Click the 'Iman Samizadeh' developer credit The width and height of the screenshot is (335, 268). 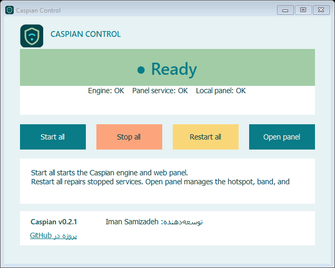pos(154,222)
